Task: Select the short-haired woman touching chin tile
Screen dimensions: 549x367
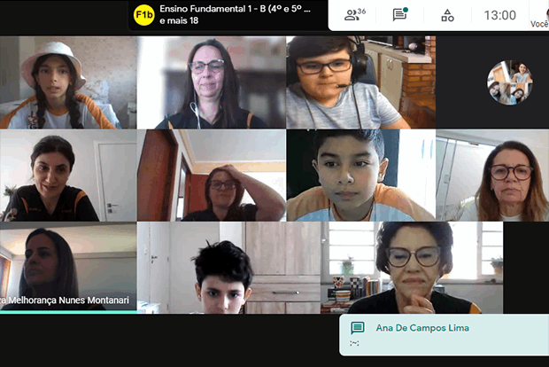Action: [x=412, y=268]
